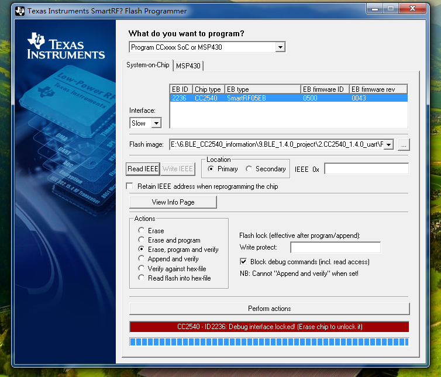Screen dimensions: 441x377
Task: Choose Erase, program and verify action
Action: tap(141, 249)
